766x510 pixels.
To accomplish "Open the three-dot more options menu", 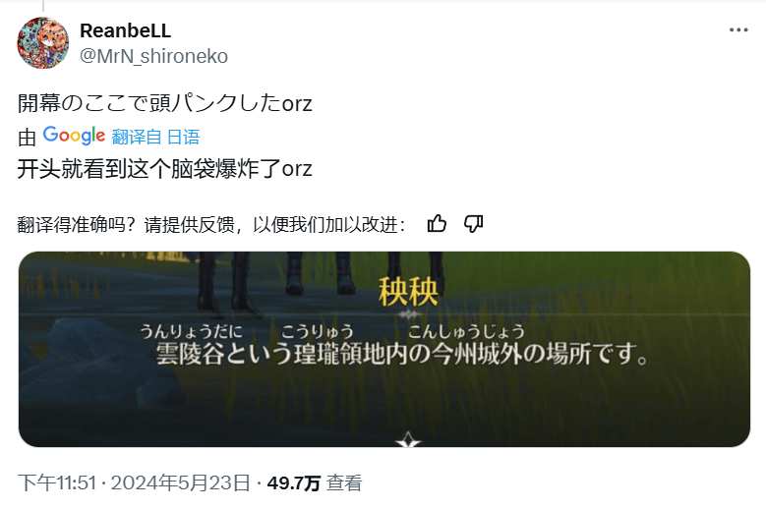I will click(738, 30).
